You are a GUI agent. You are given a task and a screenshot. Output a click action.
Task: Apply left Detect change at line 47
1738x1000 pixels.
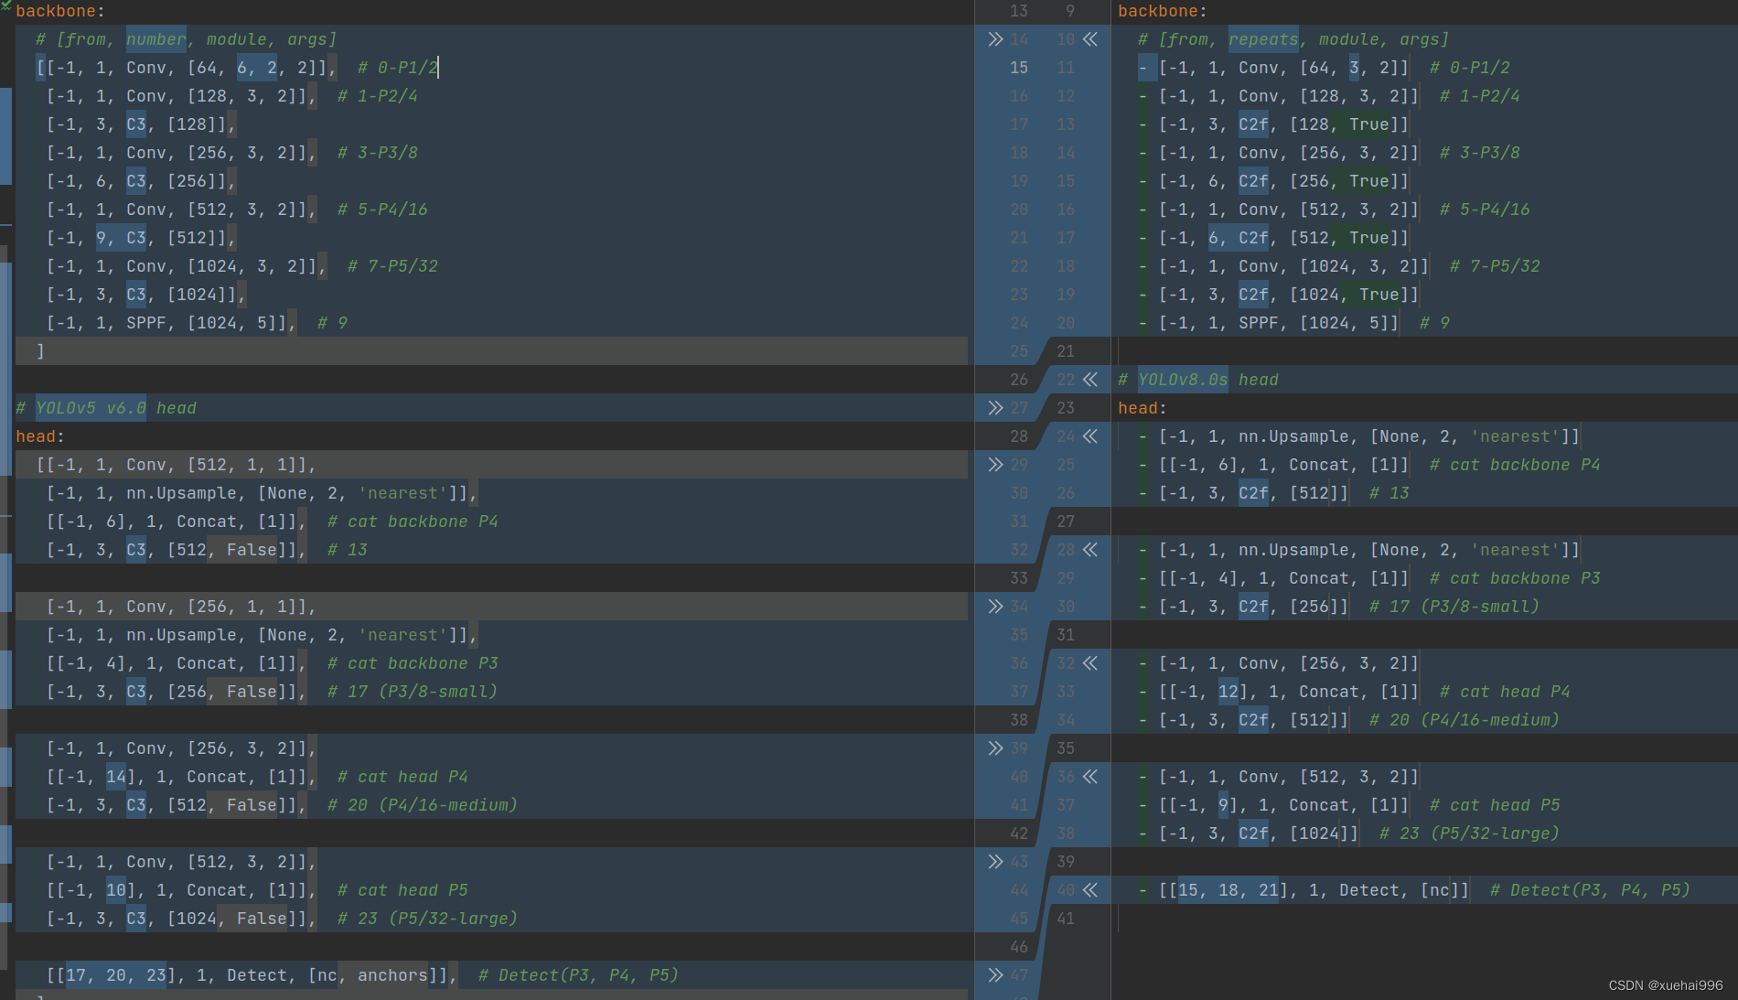(x=995, y=975)
